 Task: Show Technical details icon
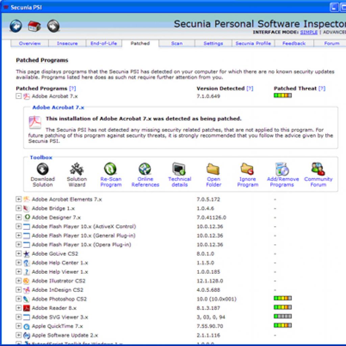[x=179, y=169]
